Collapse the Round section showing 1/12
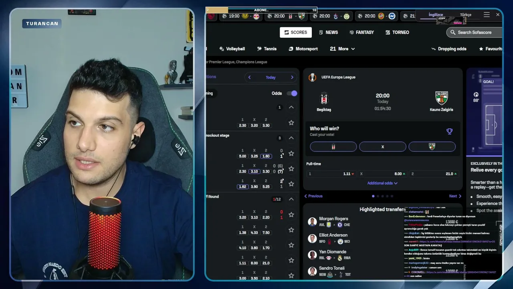The height and width of the screenshot is (289, 513). click(x=291, y=199)
